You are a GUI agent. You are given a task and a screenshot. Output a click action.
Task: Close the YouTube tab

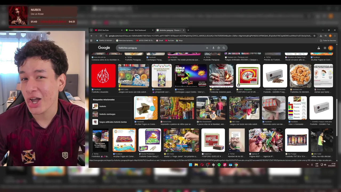click(x=122, y=30)
